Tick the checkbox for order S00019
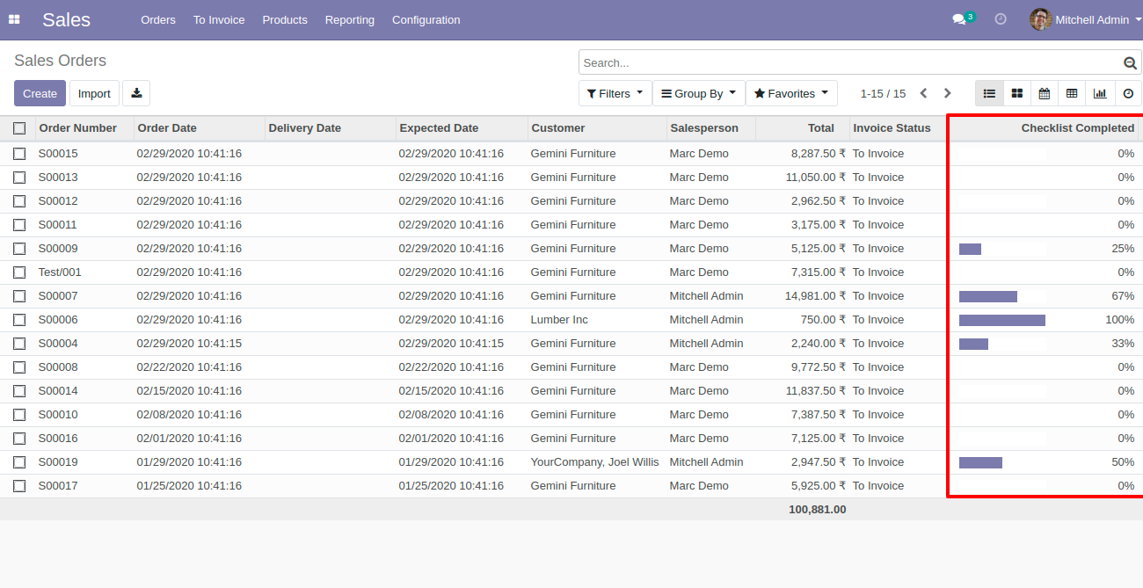This screenshot has width=1143, height=588. coord(19,462)
